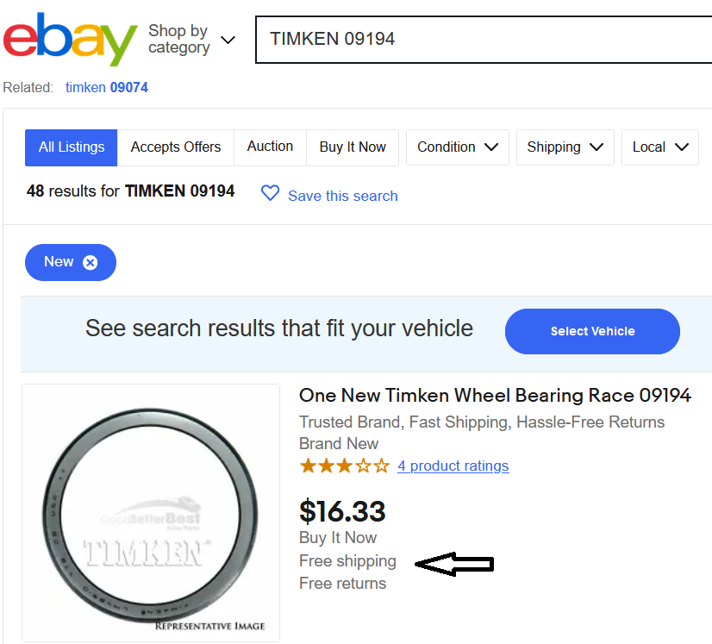
Task: Click the star rating icons
Action: coord(344,466)
